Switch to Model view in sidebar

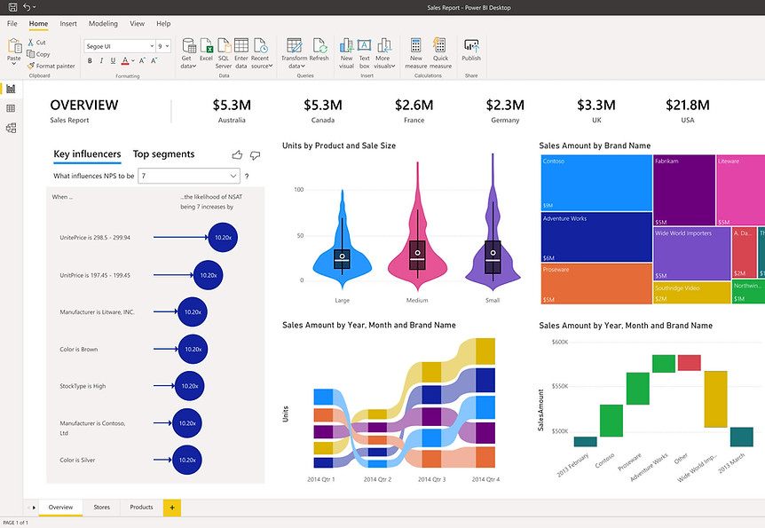[11, 128]
